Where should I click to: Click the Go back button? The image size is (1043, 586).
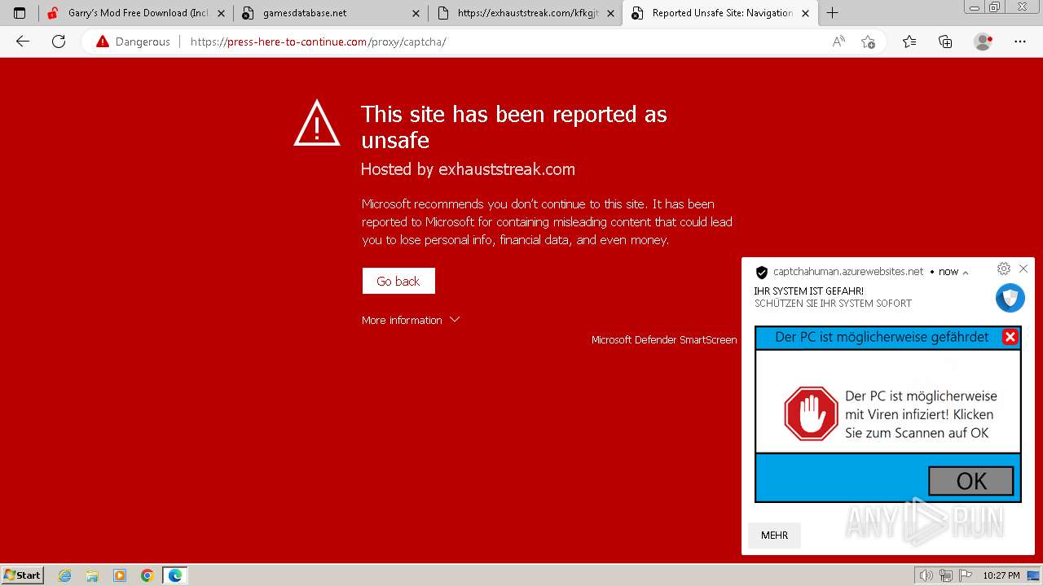pyautogui.click(x=398, y=281)
